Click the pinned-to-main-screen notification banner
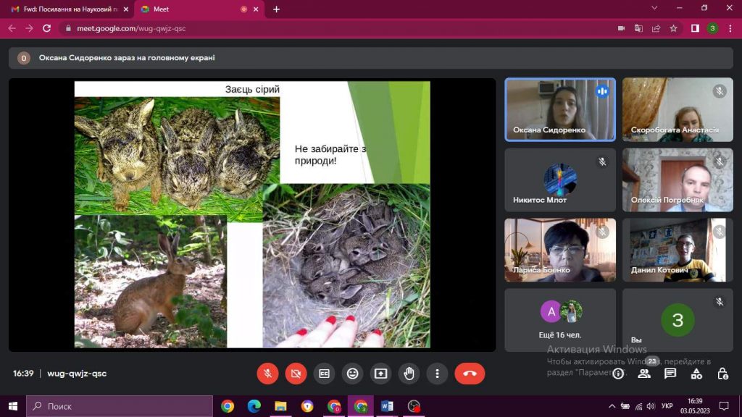Screen dimensions: 742x417 coord(371,58)
